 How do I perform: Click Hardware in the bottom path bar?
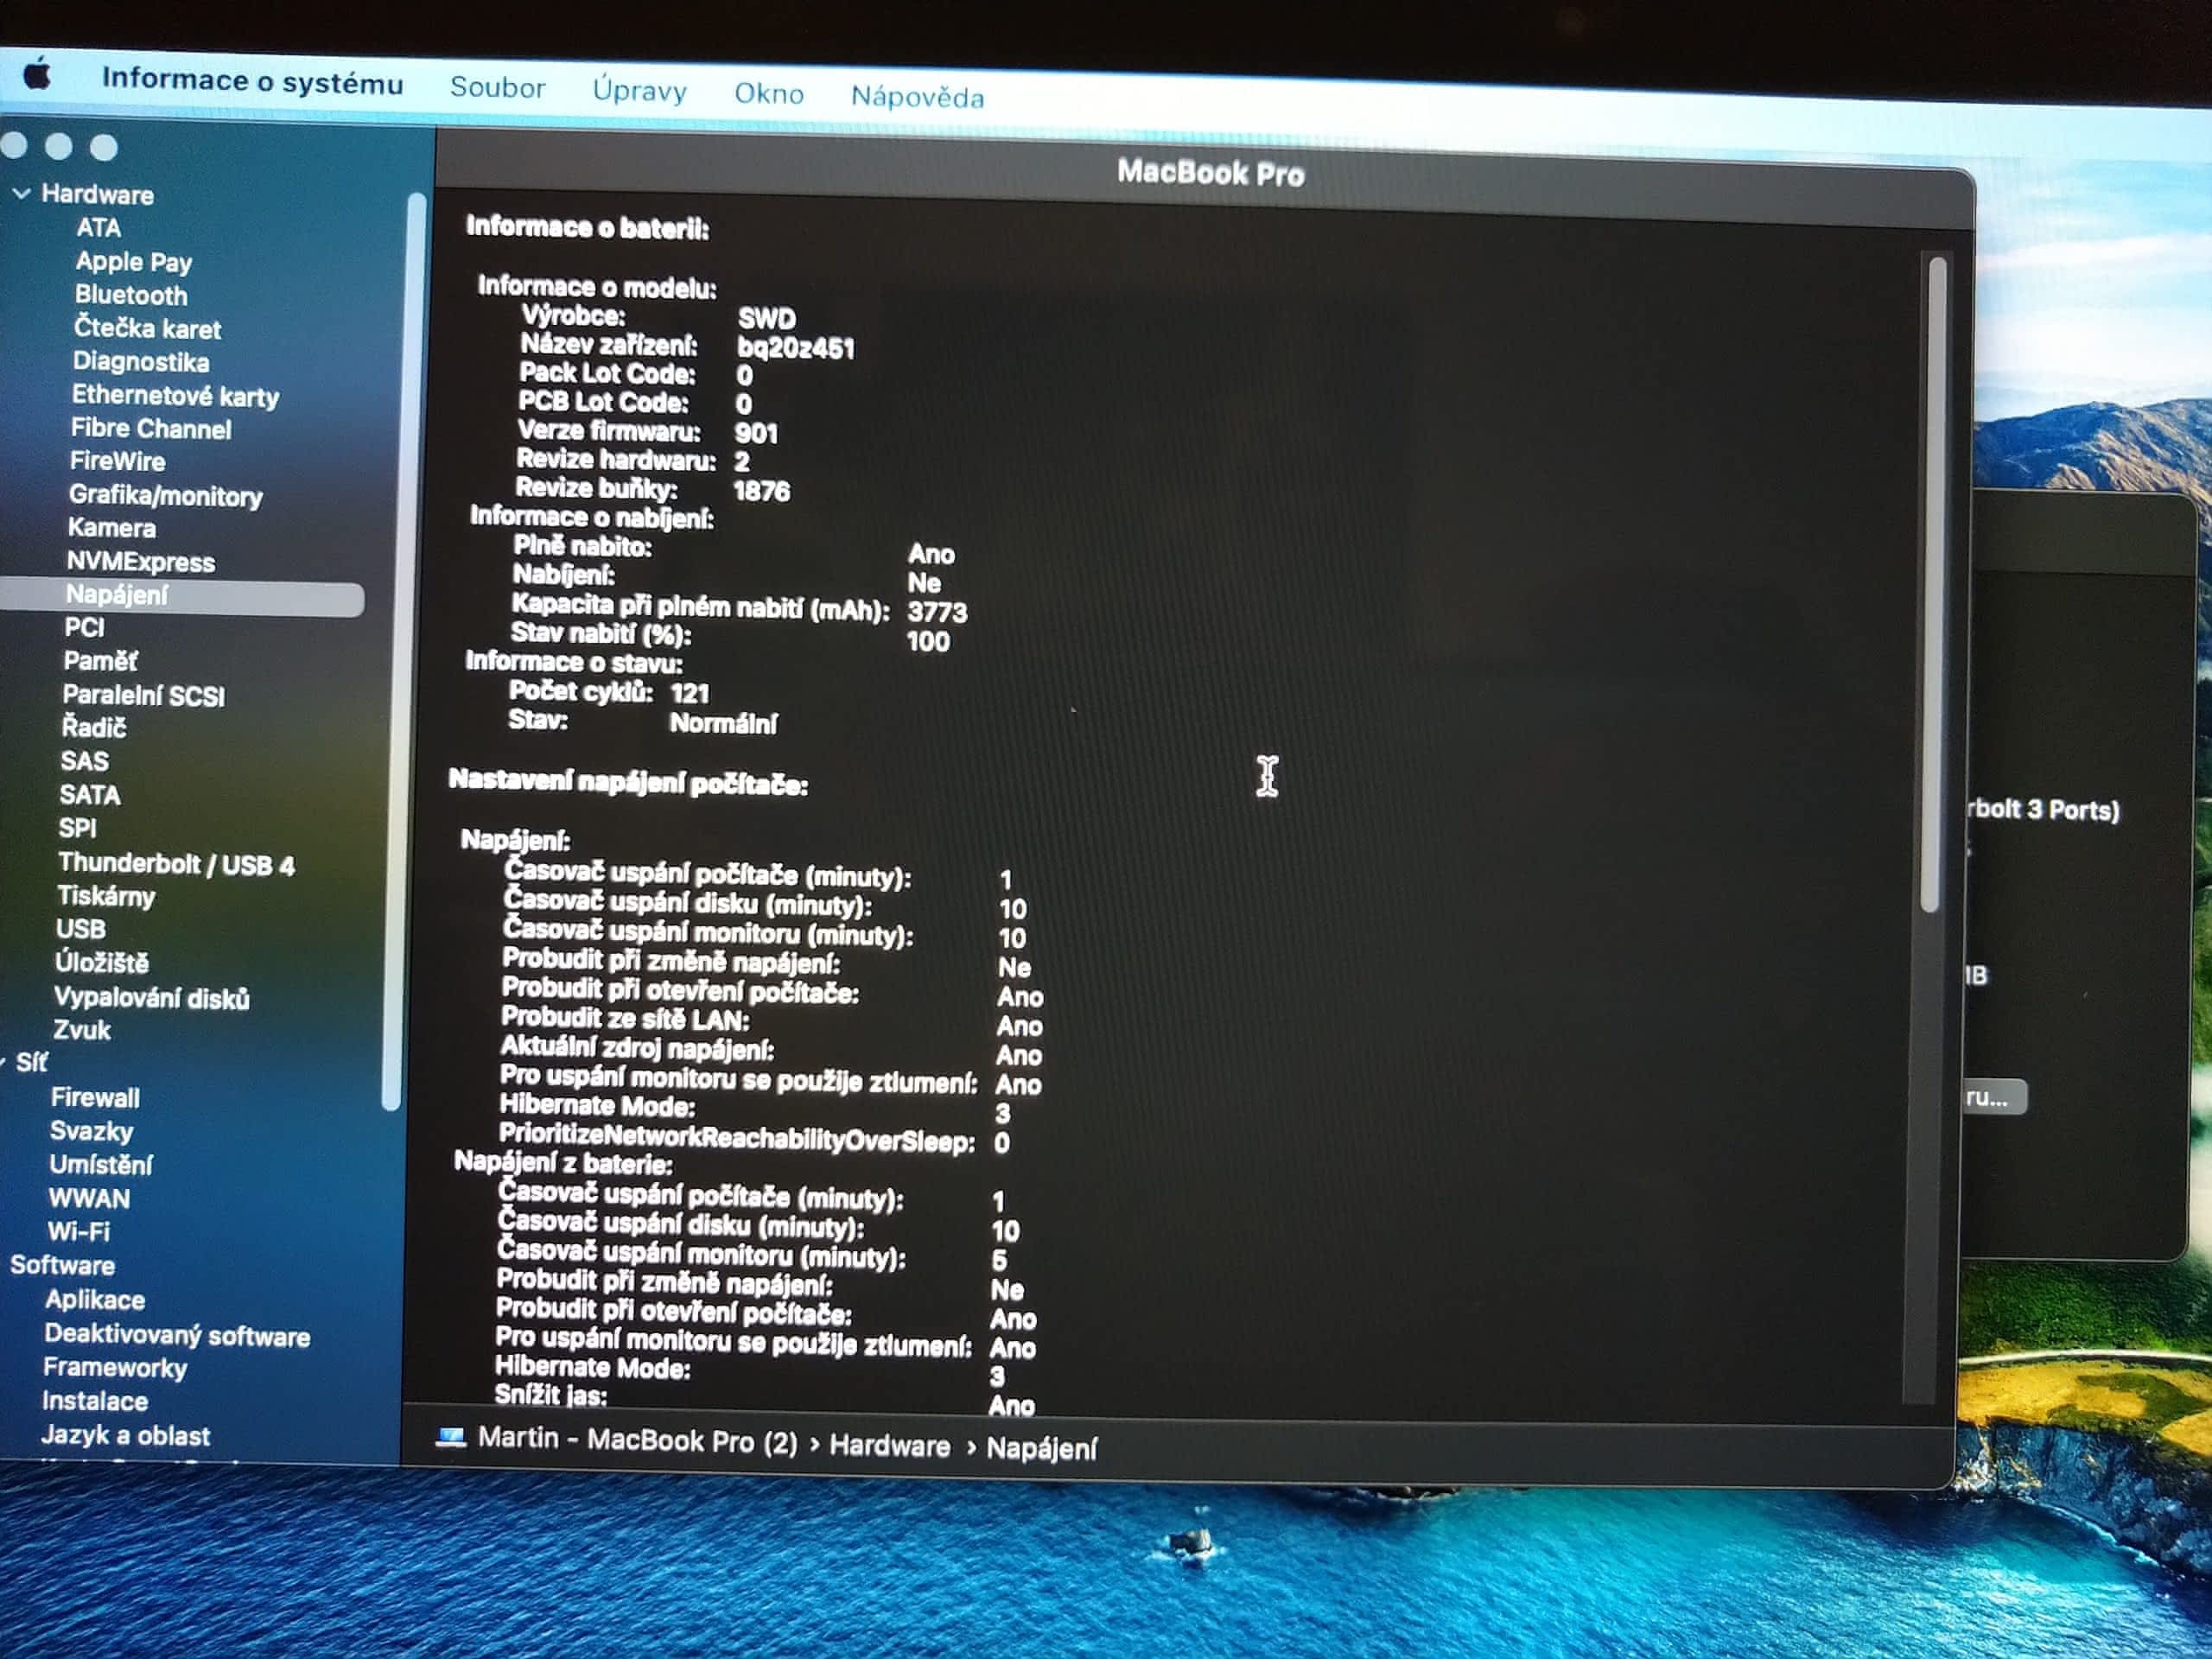pos(889,1445)
